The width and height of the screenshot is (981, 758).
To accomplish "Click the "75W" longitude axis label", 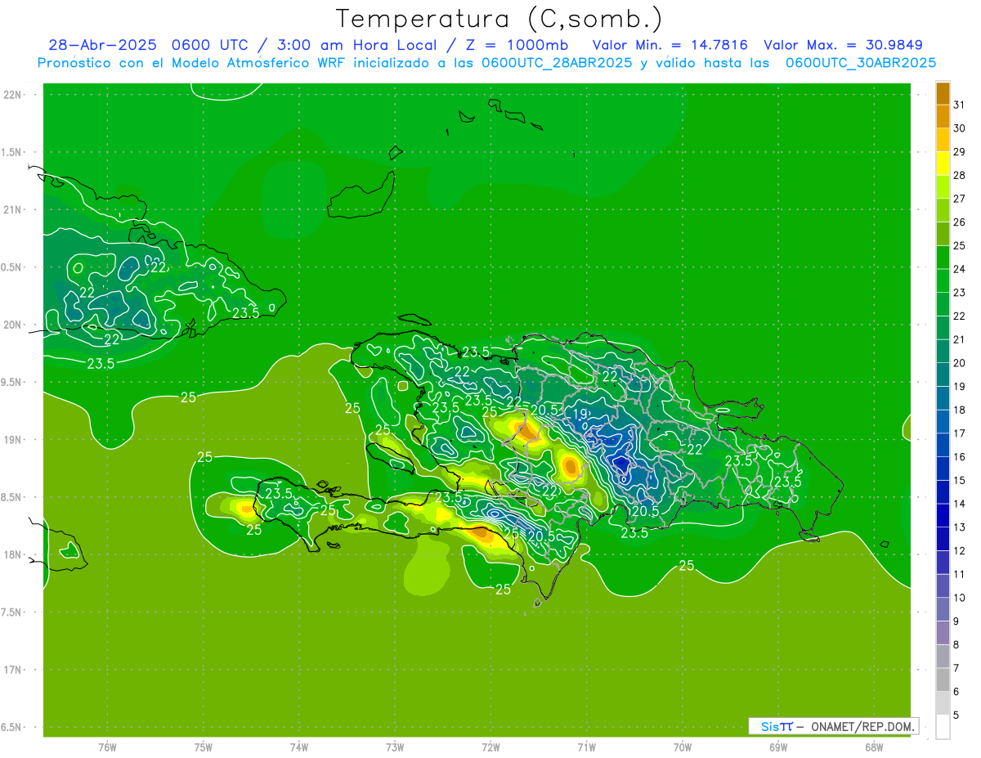I will coord(204,747).
